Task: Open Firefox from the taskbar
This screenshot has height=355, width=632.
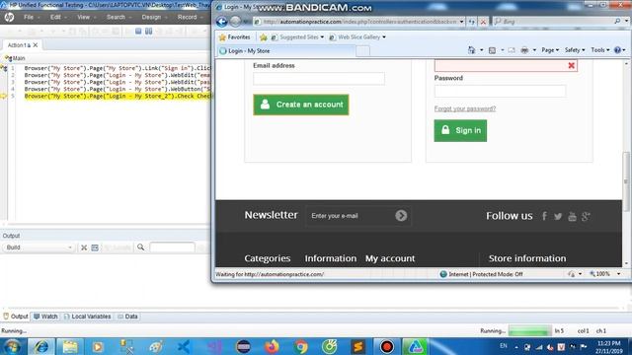Action: [x=273, y=346]
